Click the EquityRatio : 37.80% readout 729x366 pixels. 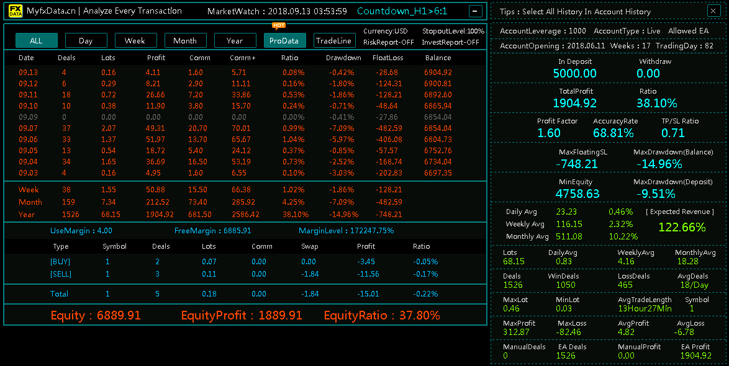[382, 315]
